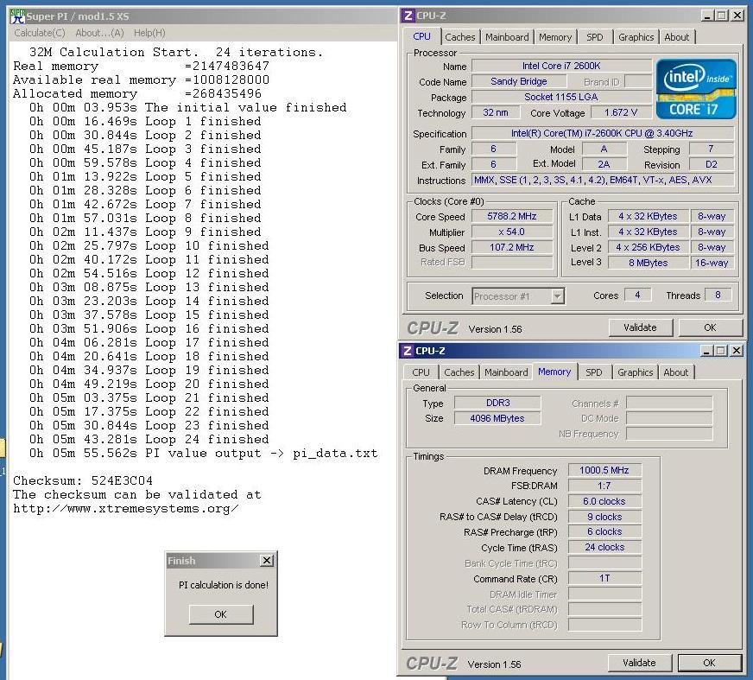The width and height of the screenshot is (753, 680).
Task: Close the bottom CPU-Z window
Action: point(736,351)
